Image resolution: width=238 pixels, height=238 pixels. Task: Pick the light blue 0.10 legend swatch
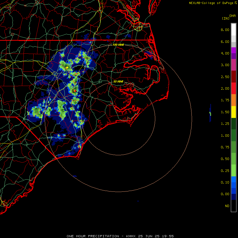[x=234, y=179]
